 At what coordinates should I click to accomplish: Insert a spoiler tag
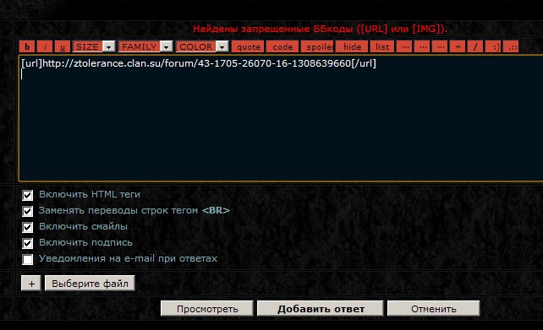pyautogui.click(x=317, y=46)
